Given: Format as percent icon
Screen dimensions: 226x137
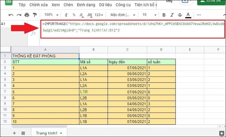Looking at the screenshot, I should coord(74,15).
